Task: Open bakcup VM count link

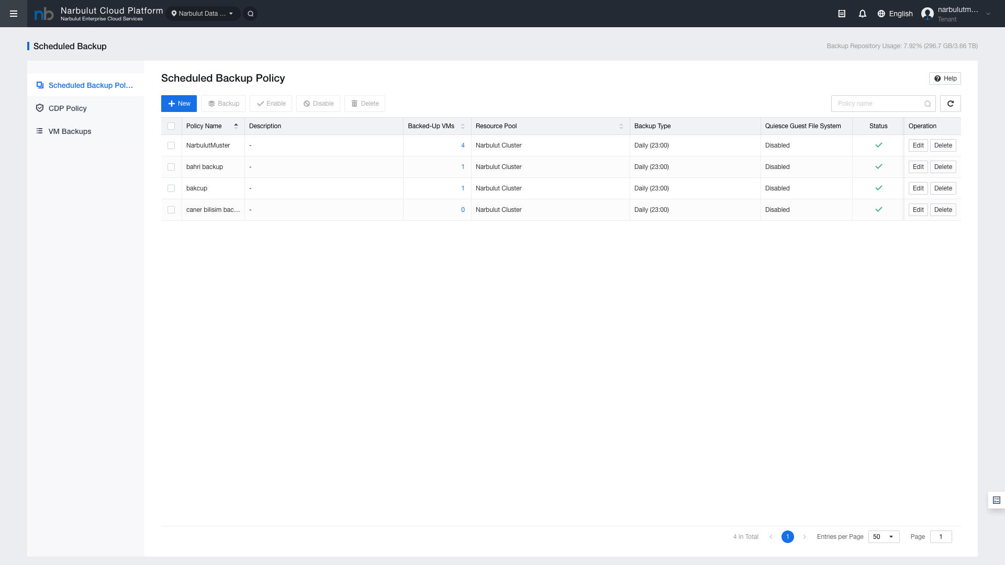Action: coord(463,188)
